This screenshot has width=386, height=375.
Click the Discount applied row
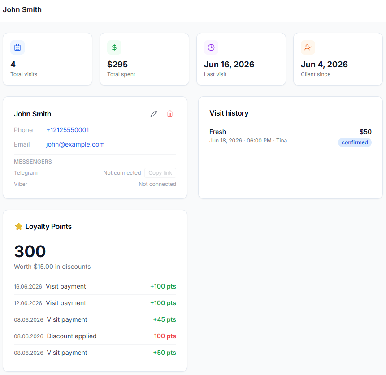95,336
